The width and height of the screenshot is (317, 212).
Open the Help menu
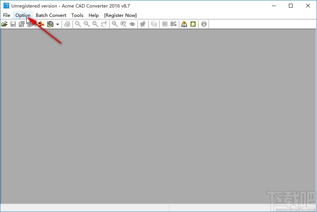coord(94,15)
